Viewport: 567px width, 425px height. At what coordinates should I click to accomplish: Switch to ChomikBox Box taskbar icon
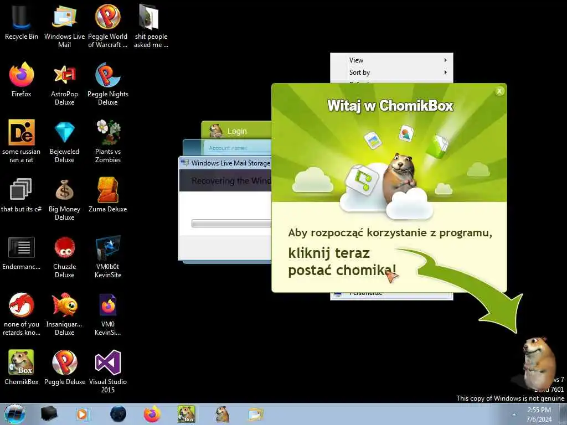(x=187, y=414)
